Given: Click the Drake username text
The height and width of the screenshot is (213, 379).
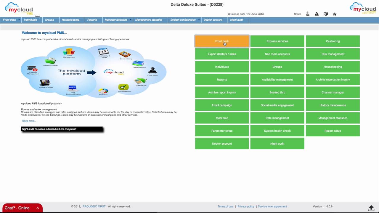Looking at the screenshot, I should pos(298,14).
